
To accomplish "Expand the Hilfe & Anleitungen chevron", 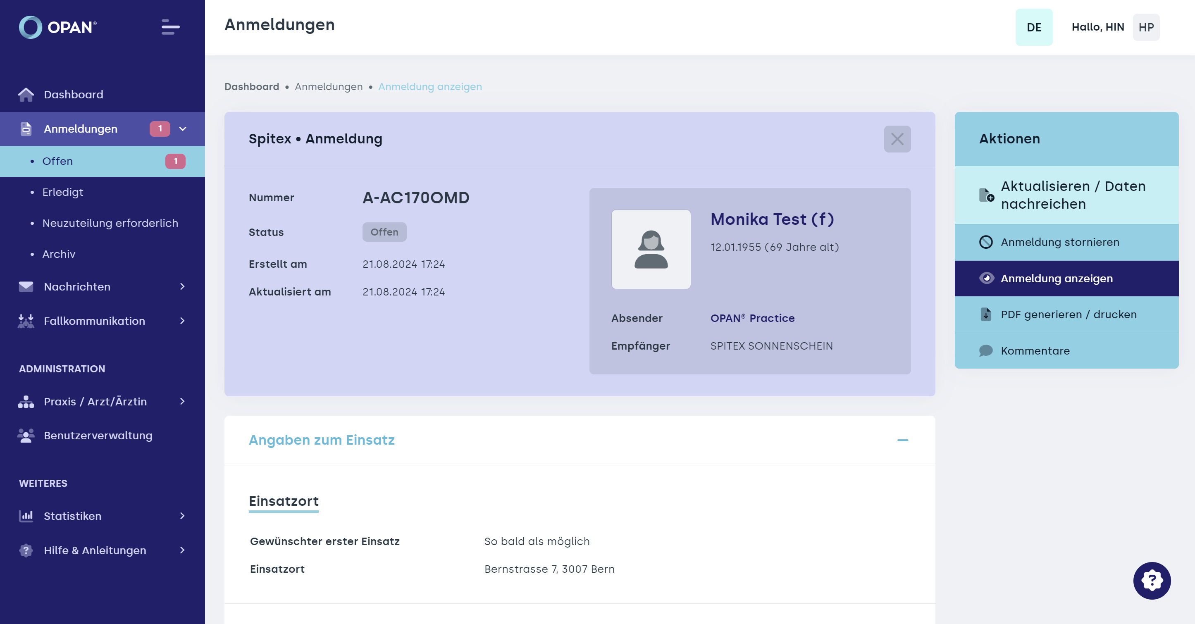I will [182, 550].
